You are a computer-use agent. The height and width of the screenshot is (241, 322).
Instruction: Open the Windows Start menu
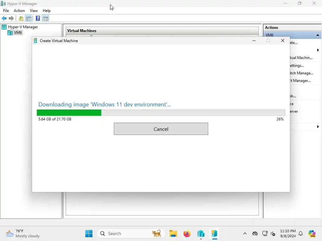[x=89, y=233]
